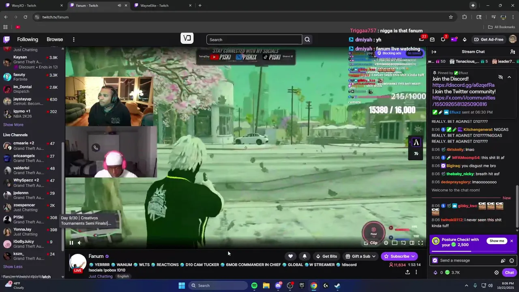Open Following tab
Viewport: 519px width, 292px height.
(28, 39)
